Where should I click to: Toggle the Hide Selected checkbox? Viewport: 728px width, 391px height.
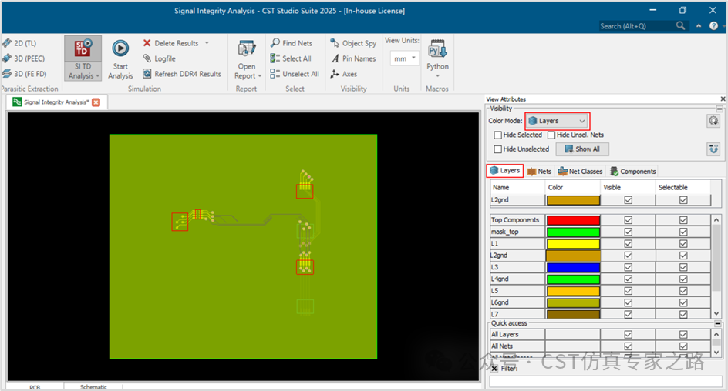[x=497, y=135]
